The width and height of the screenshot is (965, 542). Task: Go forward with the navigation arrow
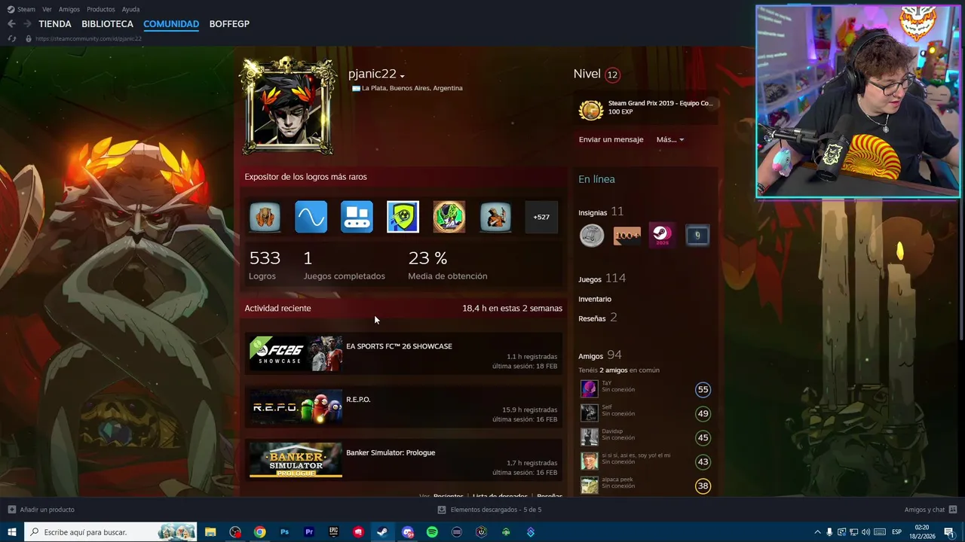(x=27, y=24)
